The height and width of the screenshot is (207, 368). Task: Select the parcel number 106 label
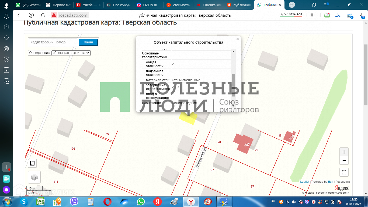click(x=72, y=149)
